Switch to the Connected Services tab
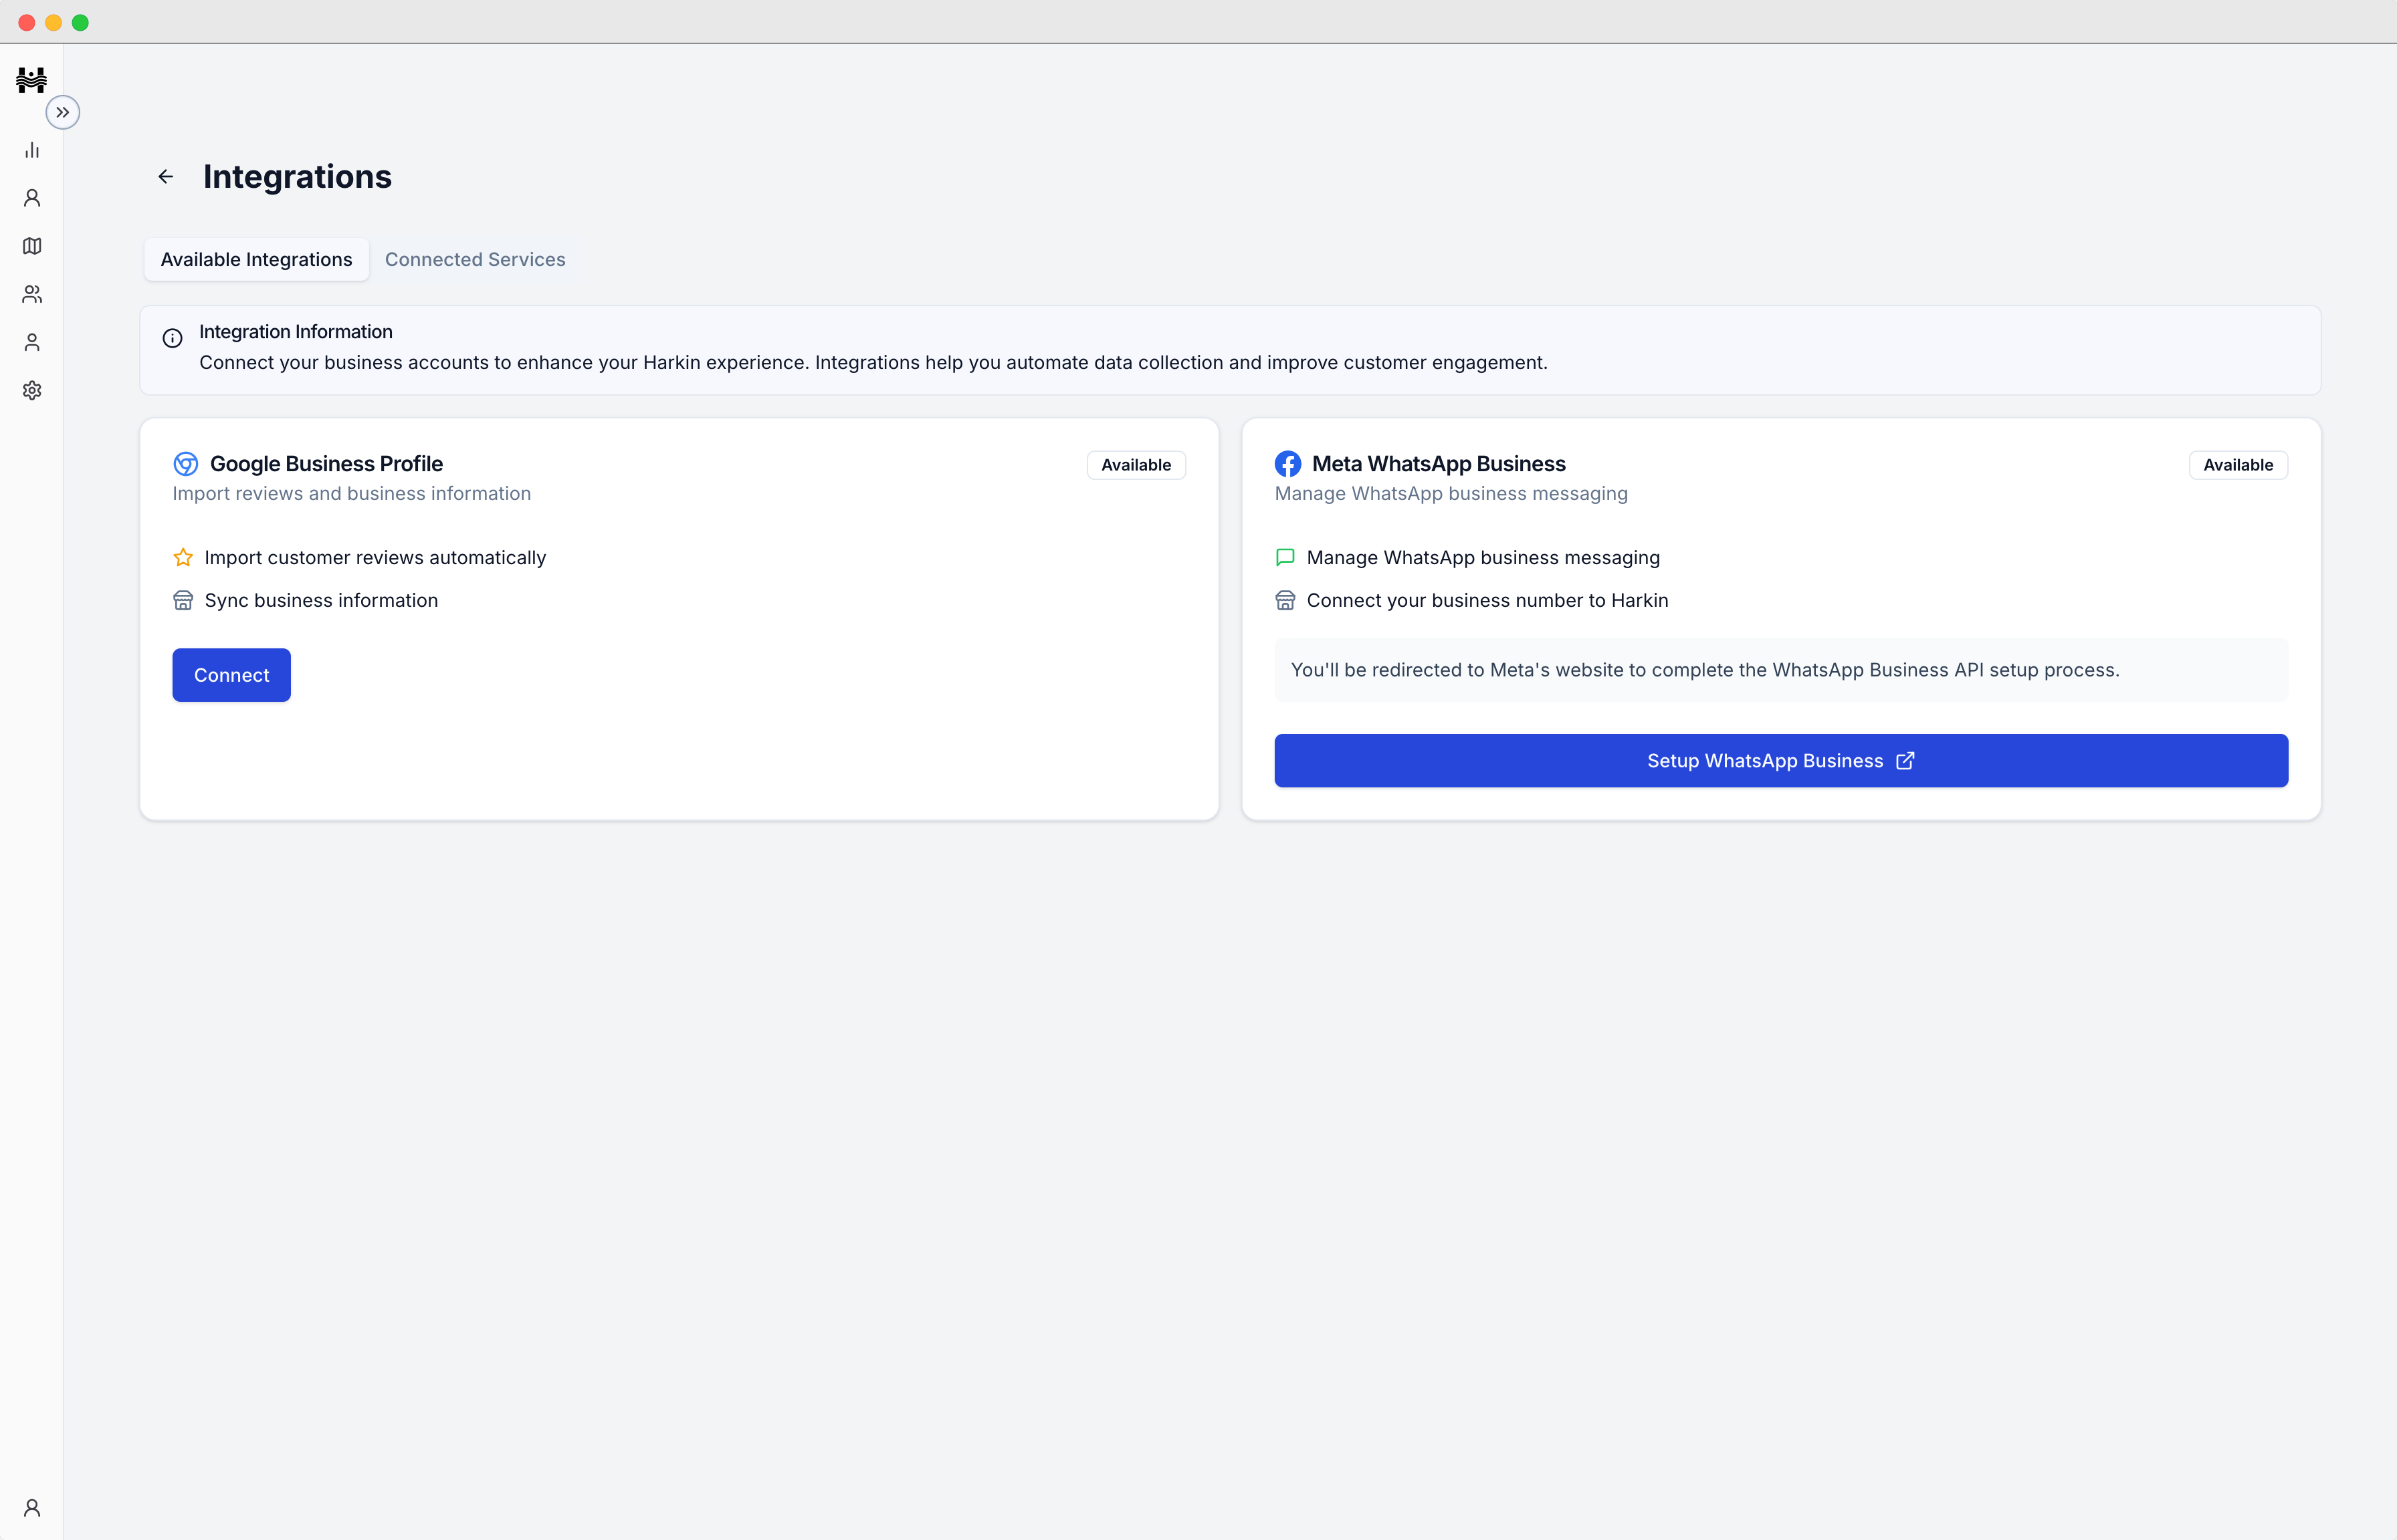Viewport: 2397px width, 1540px height. (476, 260)
